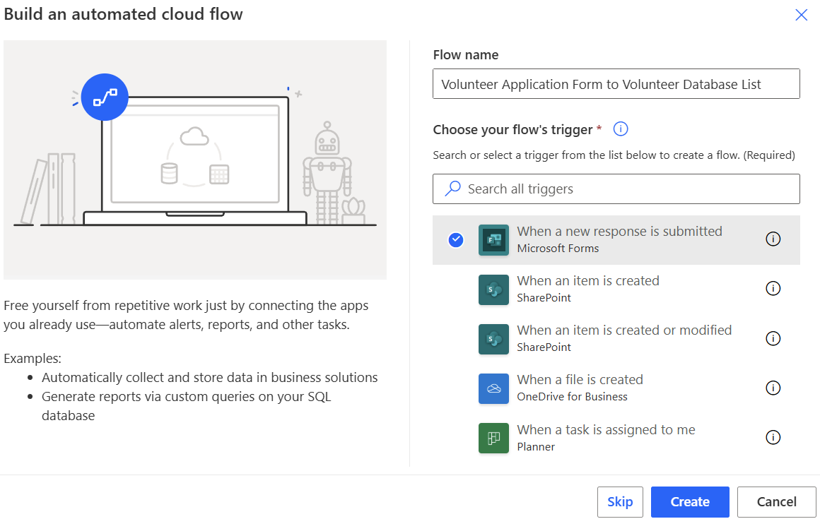Click the SharePoint icon for 'created or modified' trigger

[x=493, y=338]
